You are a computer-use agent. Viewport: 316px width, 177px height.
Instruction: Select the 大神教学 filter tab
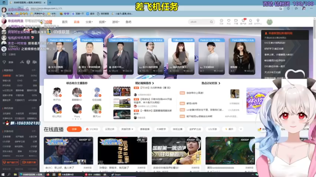pos(161,129)
